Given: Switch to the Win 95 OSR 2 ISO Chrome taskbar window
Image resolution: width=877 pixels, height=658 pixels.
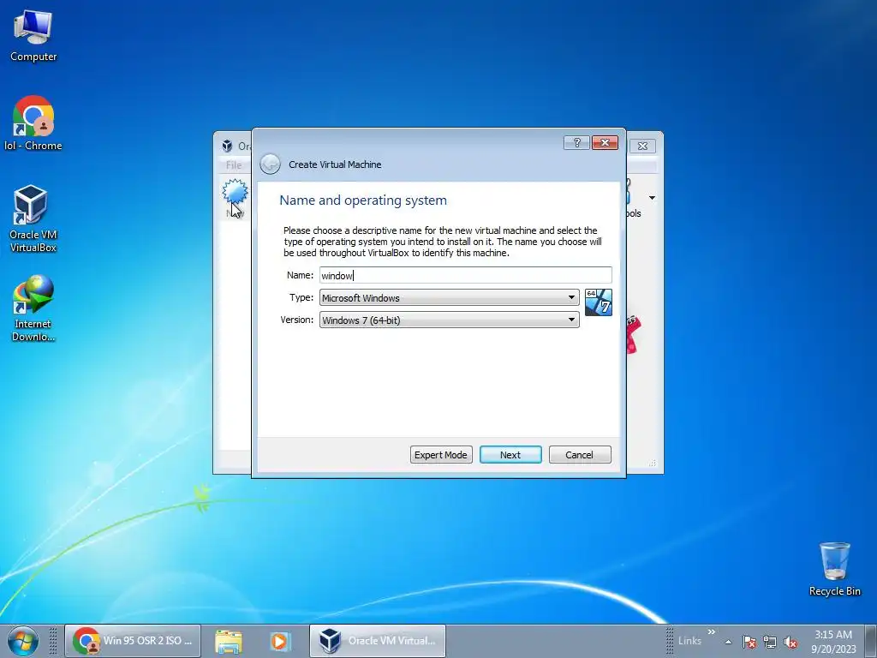Looking at the screenshot, I should tap(133, 641).
